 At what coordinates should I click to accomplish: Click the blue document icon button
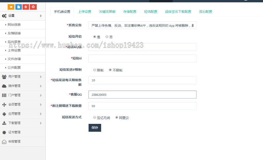(x=19, y=7)
